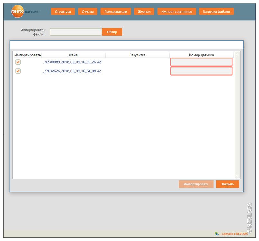The image size is (259, 241).
Task: Switch to Журнал section
Action: coord(144,12)
